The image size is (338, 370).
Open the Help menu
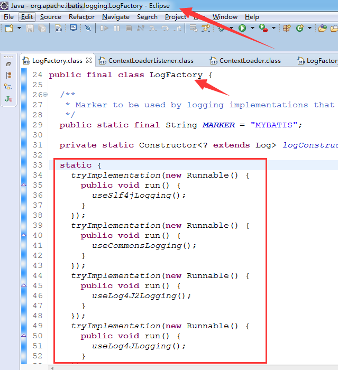[252, 17]
